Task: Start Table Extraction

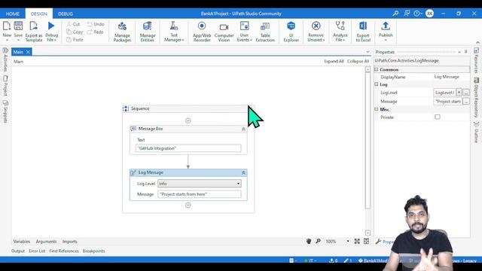Action: pyautogui.click(x=265, y=32)
